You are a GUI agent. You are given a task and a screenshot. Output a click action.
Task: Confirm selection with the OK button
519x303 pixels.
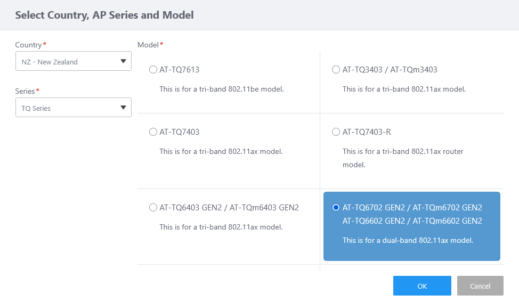(x=422, y=286)
